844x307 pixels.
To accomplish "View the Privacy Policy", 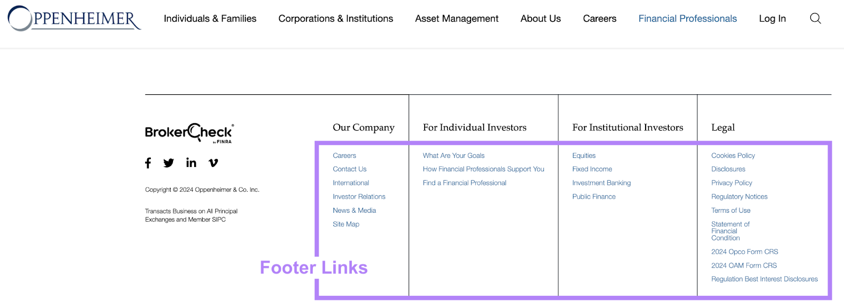I will (x=731, y=182).
